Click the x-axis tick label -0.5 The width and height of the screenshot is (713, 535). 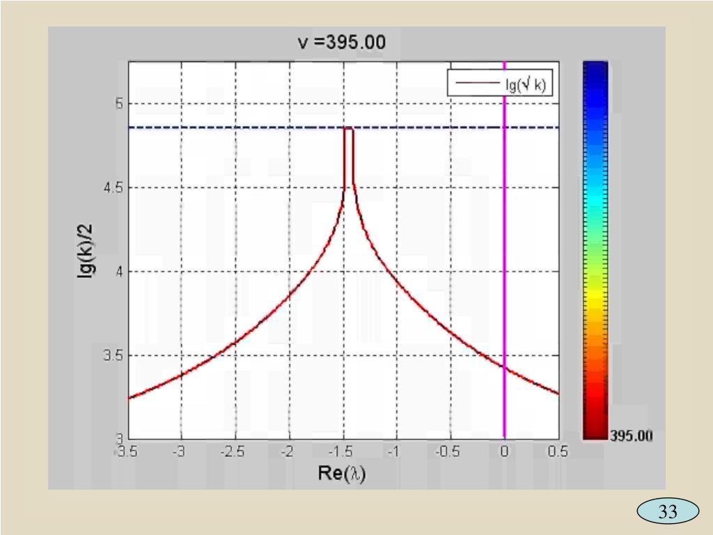click(448, 451)
